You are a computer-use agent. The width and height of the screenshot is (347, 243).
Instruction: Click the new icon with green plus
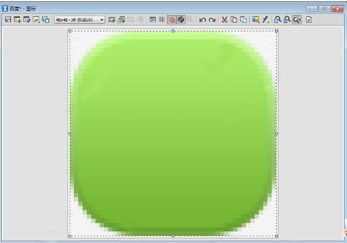point(17,20)
